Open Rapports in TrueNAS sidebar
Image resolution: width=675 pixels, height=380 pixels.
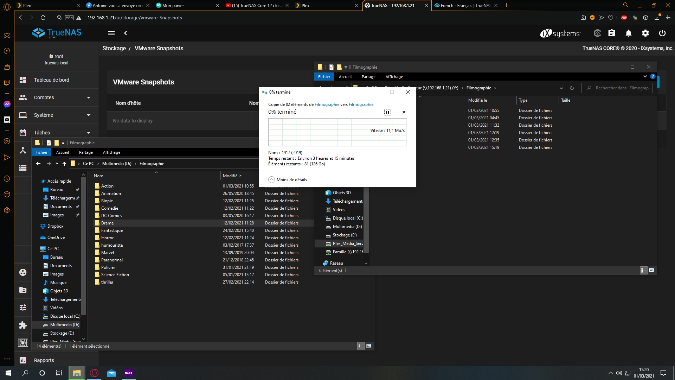click(x=57, y=360)
